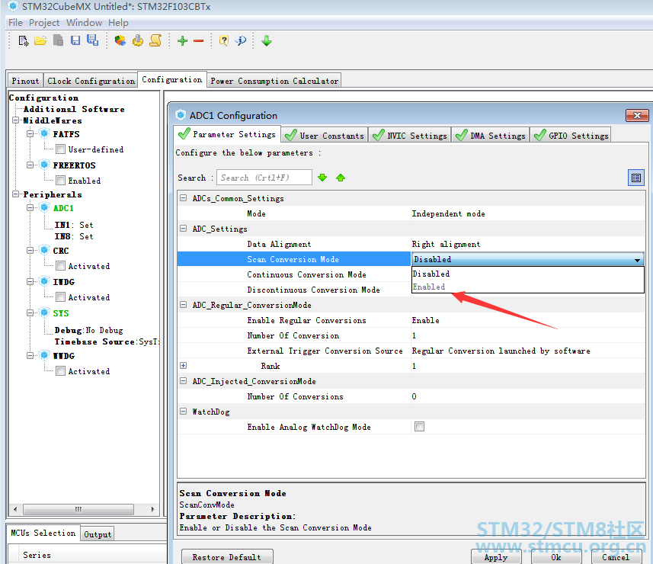The image size is (653, 564).
Task: Click the colorful generate code toolbar icon
Action: point(120,40)
